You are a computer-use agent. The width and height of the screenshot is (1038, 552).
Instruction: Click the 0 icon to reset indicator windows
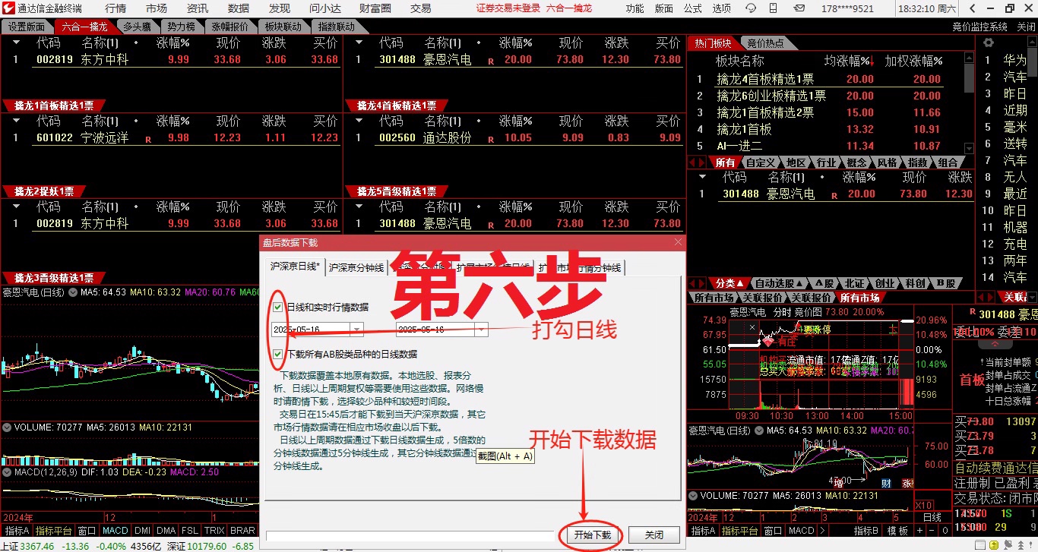(x=945, y=529)
